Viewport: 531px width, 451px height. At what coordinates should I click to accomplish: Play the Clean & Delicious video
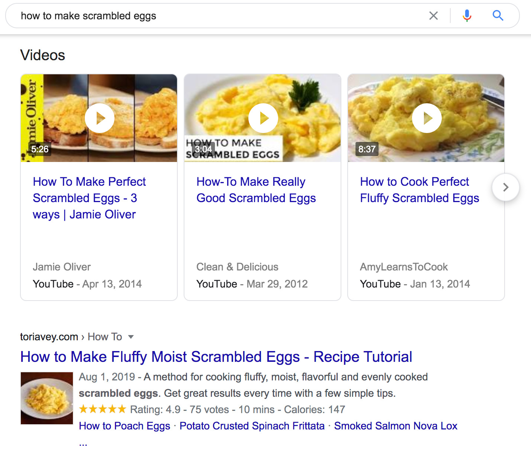(x=263, y=118)
